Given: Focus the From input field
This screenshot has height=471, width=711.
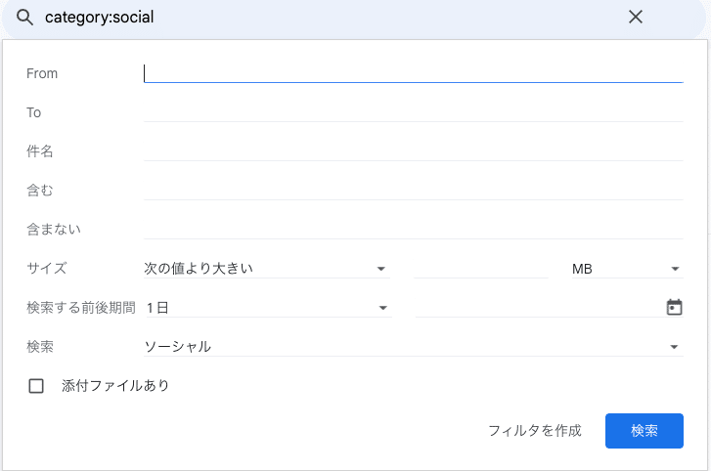Looking at the screenshot, I should [x=413, y=73].
